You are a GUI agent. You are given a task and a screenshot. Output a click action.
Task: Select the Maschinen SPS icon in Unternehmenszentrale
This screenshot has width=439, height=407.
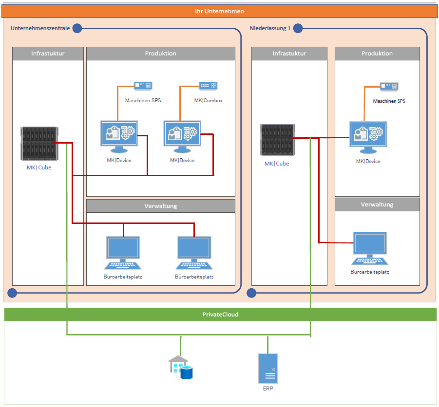[x=143, y=86]
